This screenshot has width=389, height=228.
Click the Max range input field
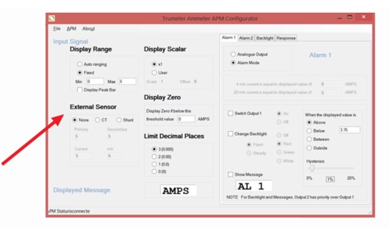(127, 82)
